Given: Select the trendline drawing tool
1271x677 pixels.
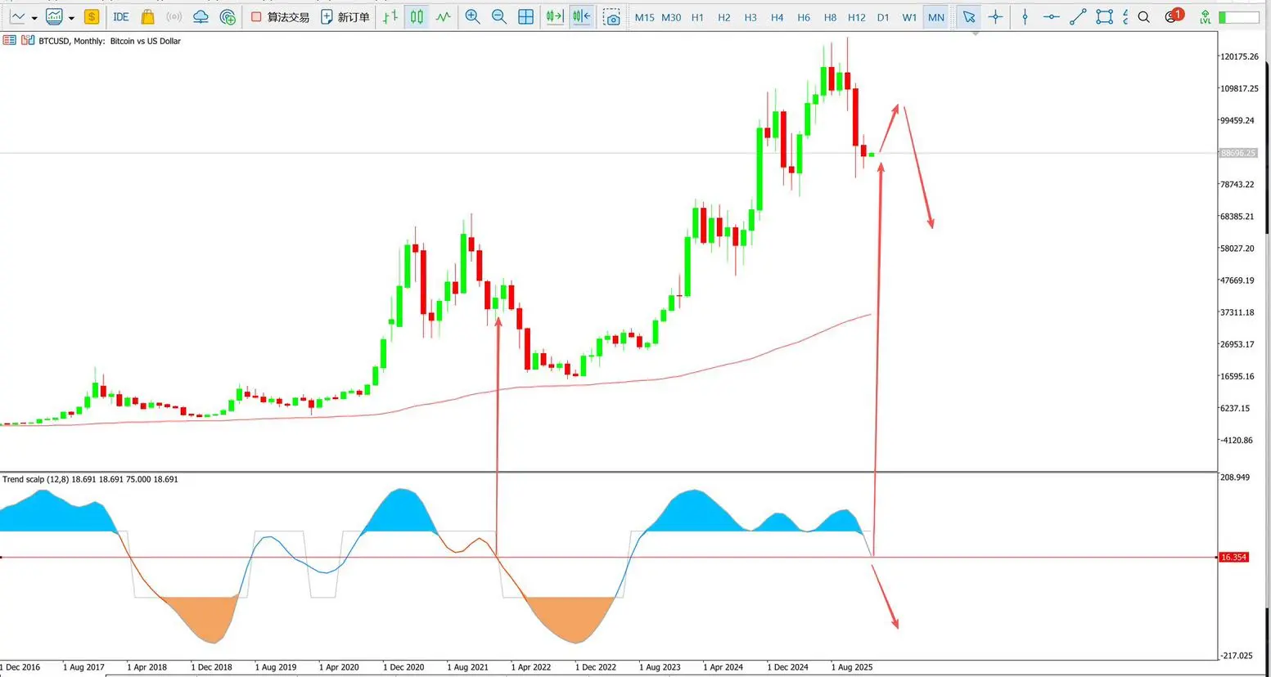Looking at the screenshot, I should (x=1078, y=16).
